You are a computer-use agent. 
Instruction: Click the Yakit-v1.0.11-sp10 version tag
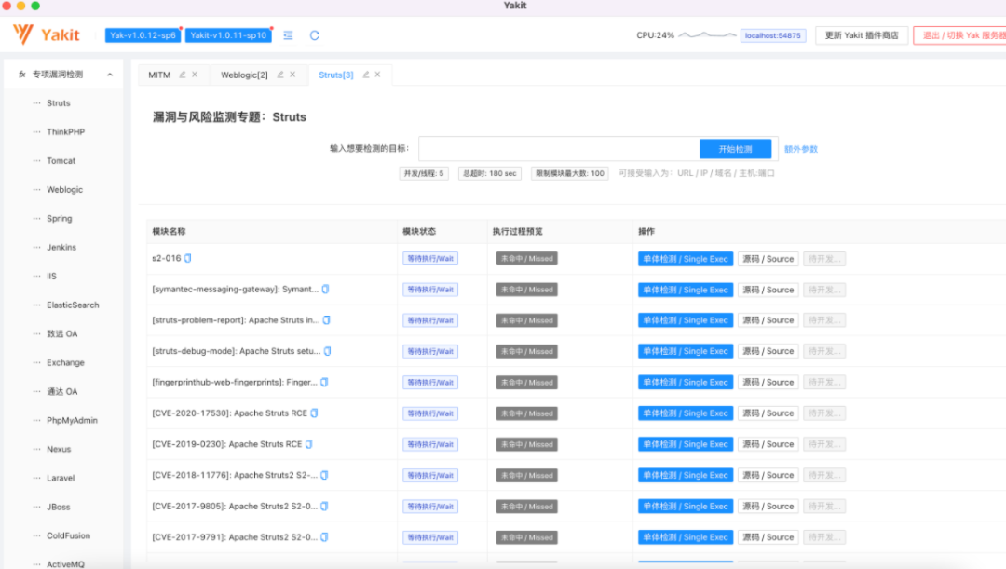point(228,35)
